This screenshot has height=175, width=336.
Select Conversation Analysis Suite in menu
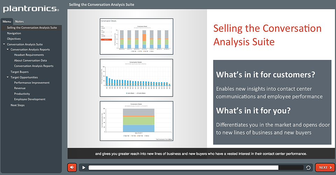point(25,44)
